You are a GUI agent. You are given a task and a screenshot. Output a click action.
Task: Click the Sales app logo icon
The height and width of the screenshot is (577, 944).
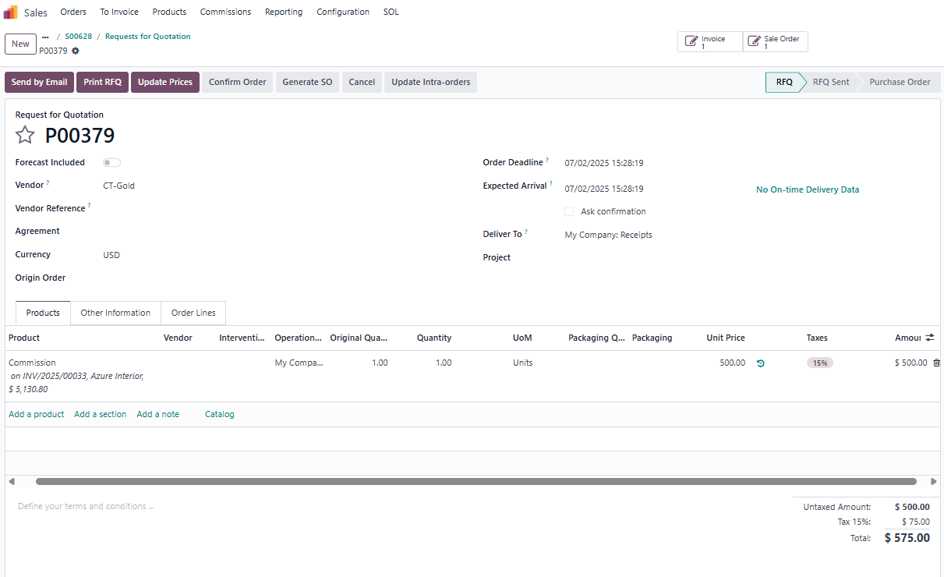(11, 12)
